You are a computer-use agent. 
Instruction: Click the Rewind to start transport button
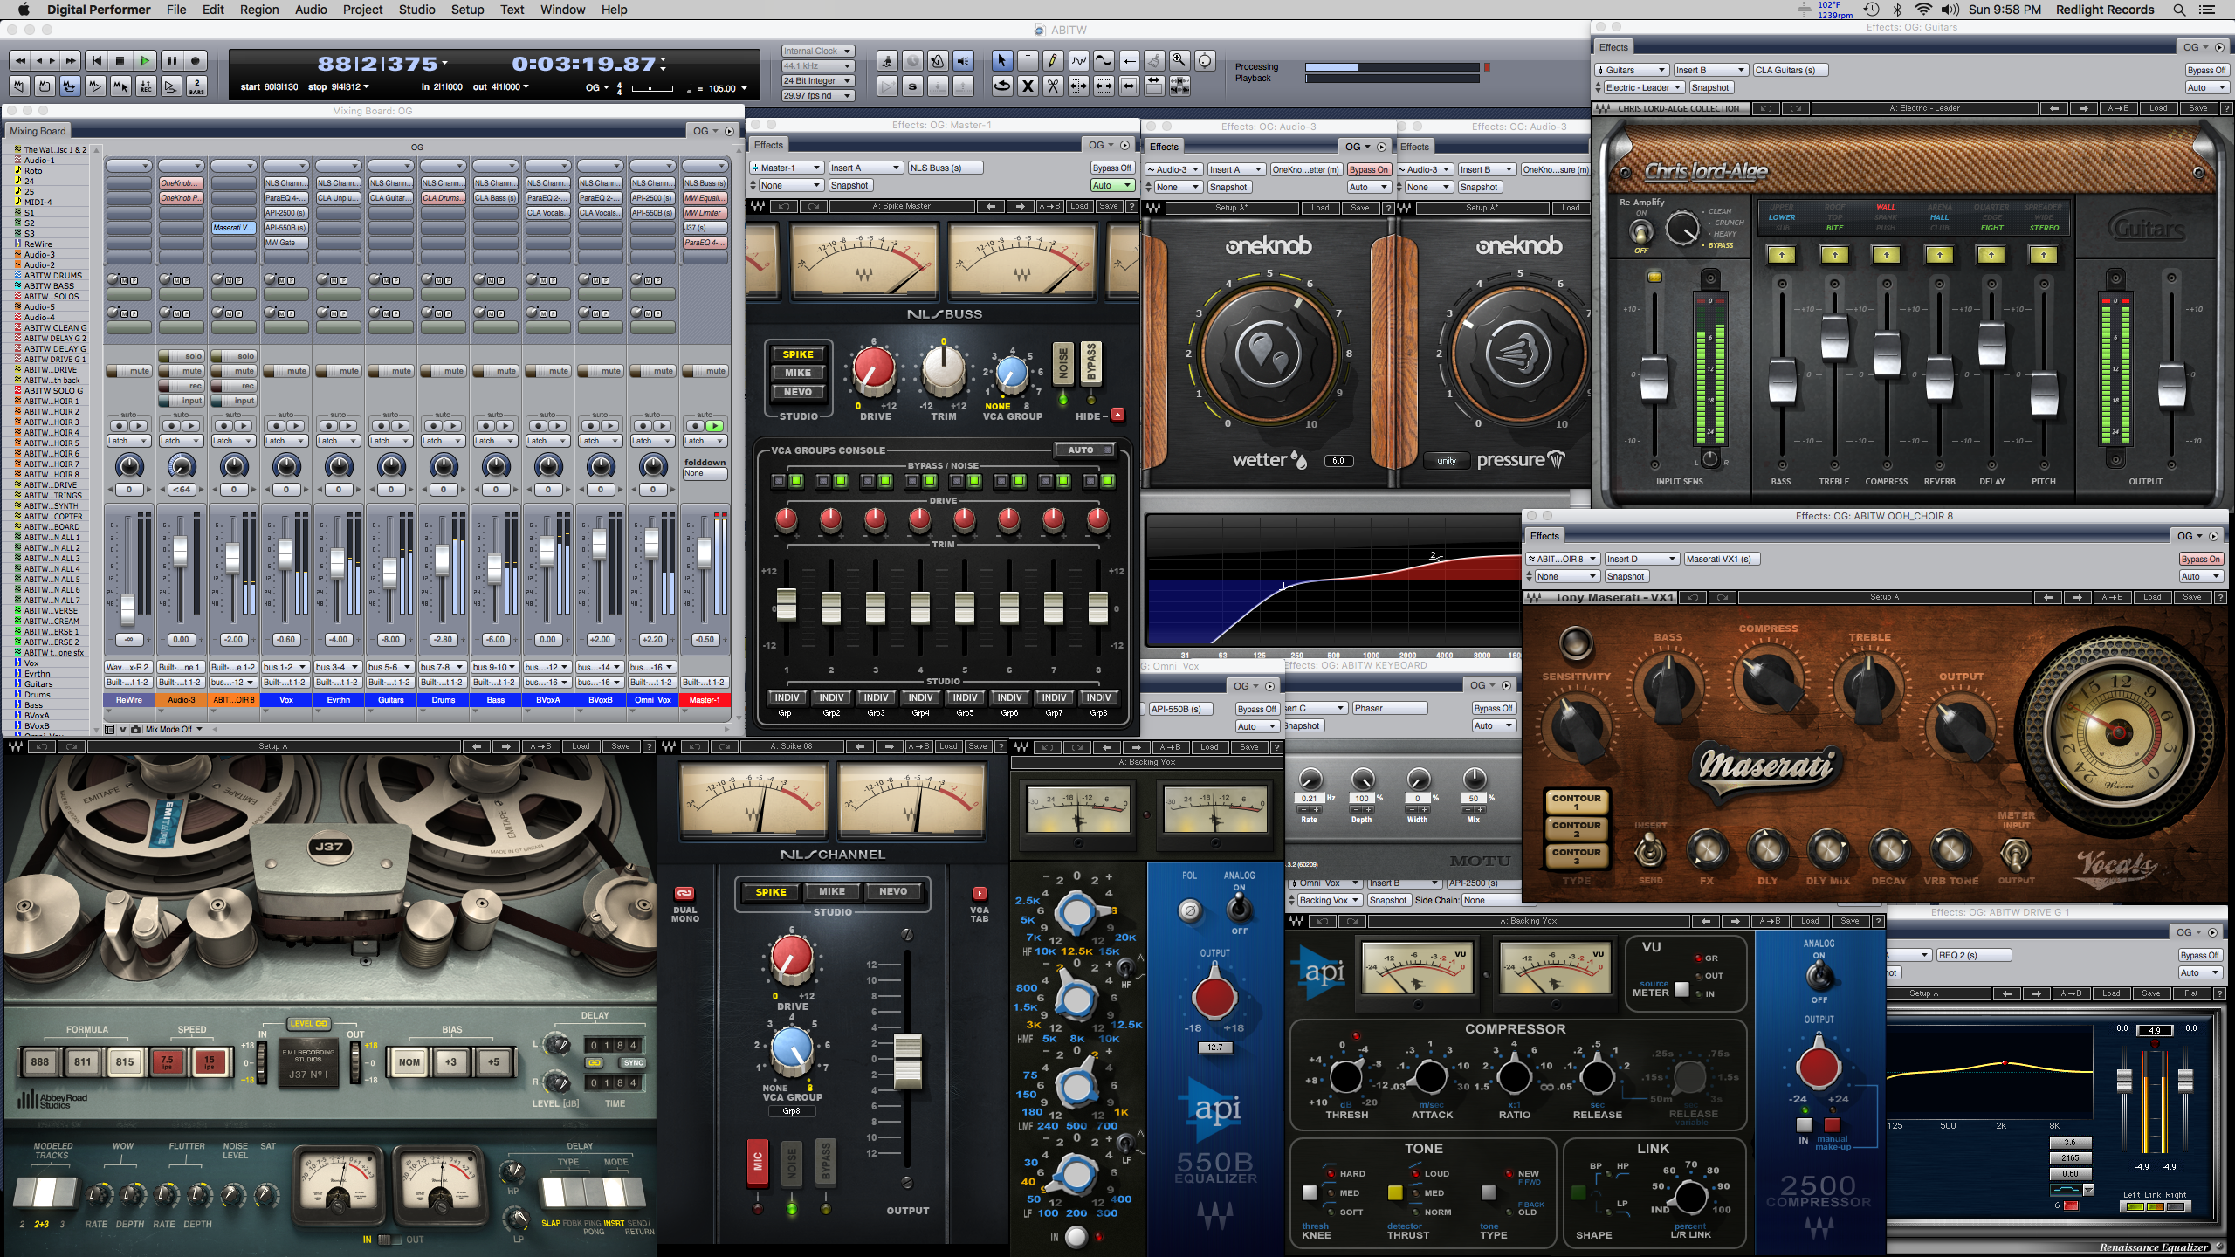96,61
